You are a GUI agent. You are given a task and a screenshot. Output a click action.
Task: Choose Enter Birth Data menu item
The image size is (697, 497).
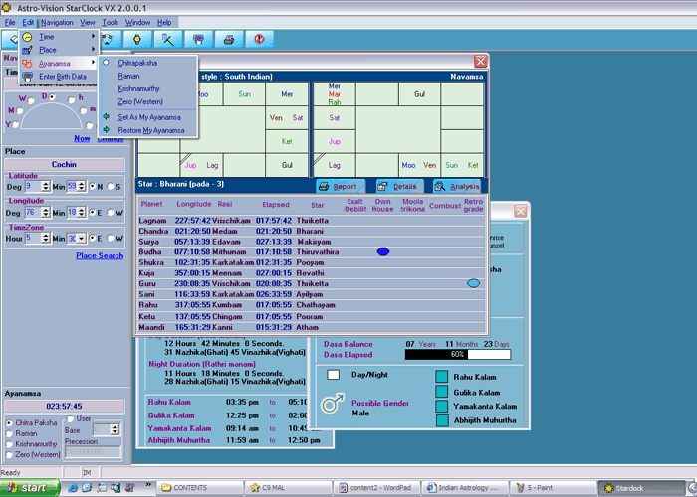[x=58, y=77]
